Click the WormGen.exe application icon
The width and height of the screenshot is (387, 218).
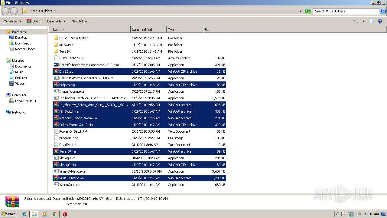coord(56,185)
